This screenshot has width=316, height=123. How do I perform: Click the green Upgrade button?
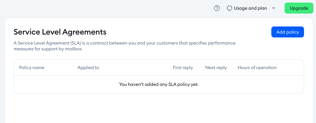coord(299,8)
